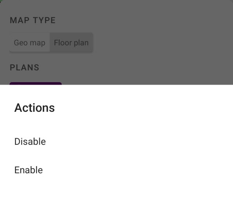Pick the Disable option below Actions

click(30, 142)
